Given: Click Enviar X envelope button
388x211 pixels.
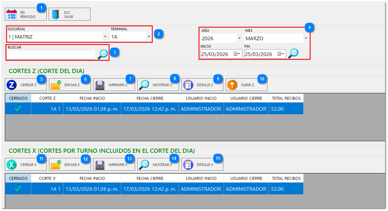Looking at the screenshot, I should coord(70,164).
